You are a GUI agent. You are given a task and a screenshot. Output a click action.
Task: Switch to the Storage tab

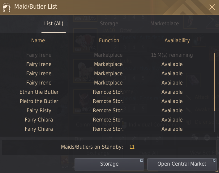(109, 23)
